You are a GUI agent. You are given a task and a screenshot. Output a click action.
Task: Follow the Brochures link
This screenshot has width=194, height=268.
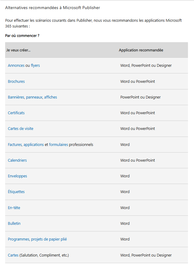[16, 81]
